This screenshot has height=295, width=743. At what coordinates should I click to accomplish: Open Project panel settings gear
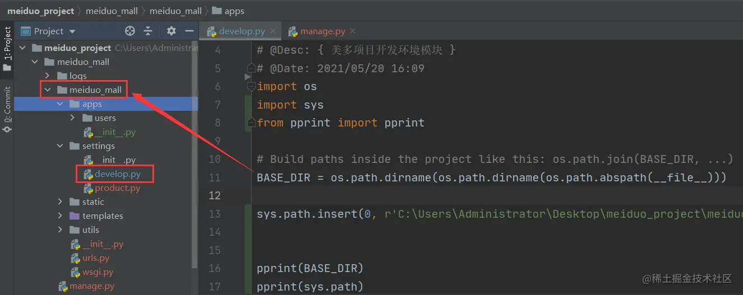point(171,31)
